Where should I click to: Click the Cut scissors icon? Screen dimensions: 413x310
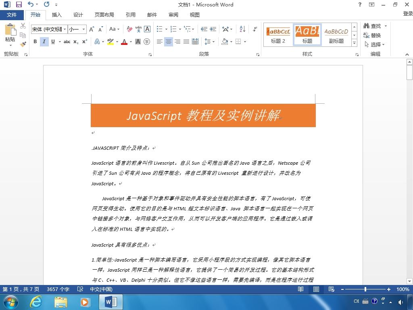pyautogui.click(x=23, y=26)
